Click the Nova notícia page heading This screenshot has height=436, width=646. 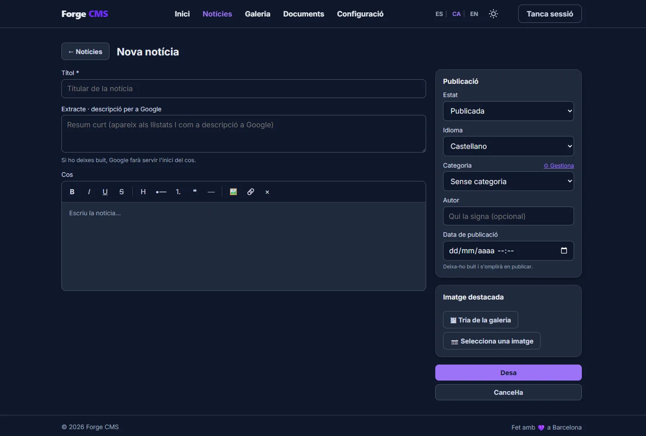pyautogui.click(x=148, y=52)
